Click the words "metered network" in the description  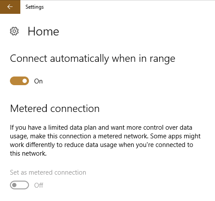[123, 136]
